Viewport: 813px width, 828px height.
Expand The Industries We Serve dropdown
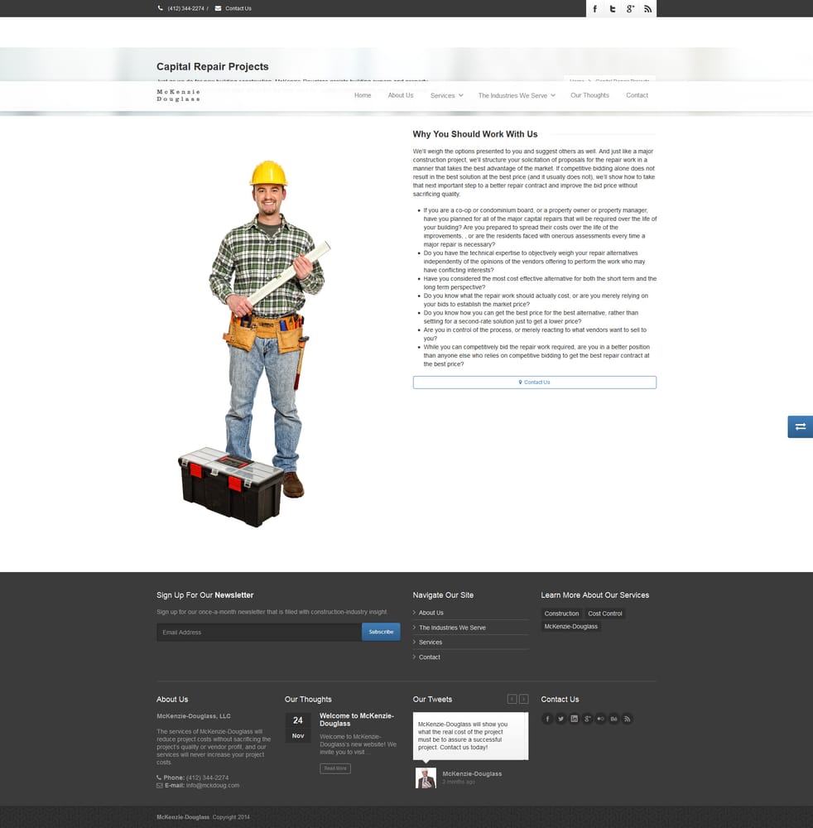click(517, 95)
